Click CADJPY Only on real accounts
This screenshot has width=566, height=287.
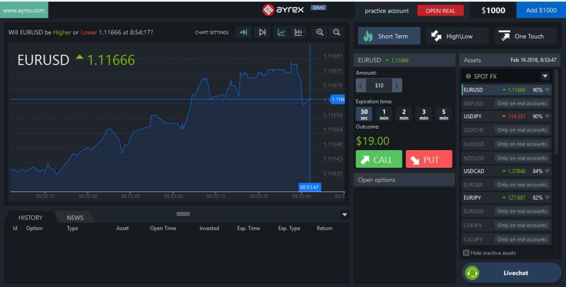pyautogui.click(x=522, y=240)
